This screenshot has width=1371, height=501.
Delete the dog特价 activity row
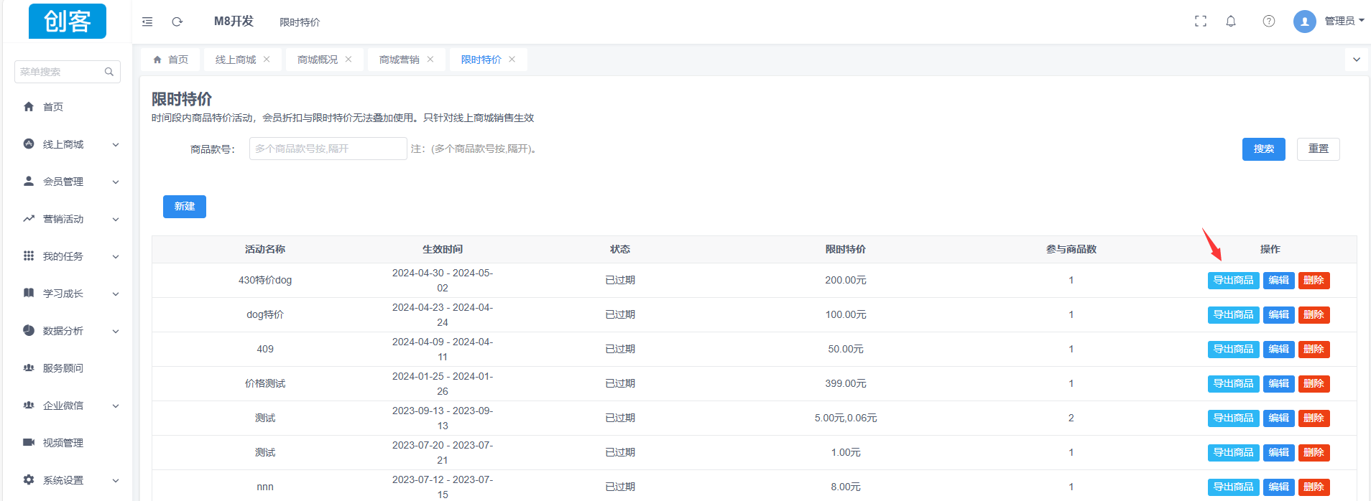[1314, 315]
